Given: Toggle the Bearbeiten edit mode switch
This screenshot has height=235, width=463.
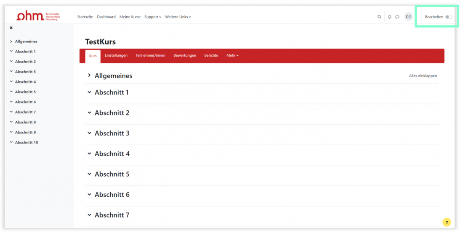Looking at the screenshot, I should (x=449, y=17).
